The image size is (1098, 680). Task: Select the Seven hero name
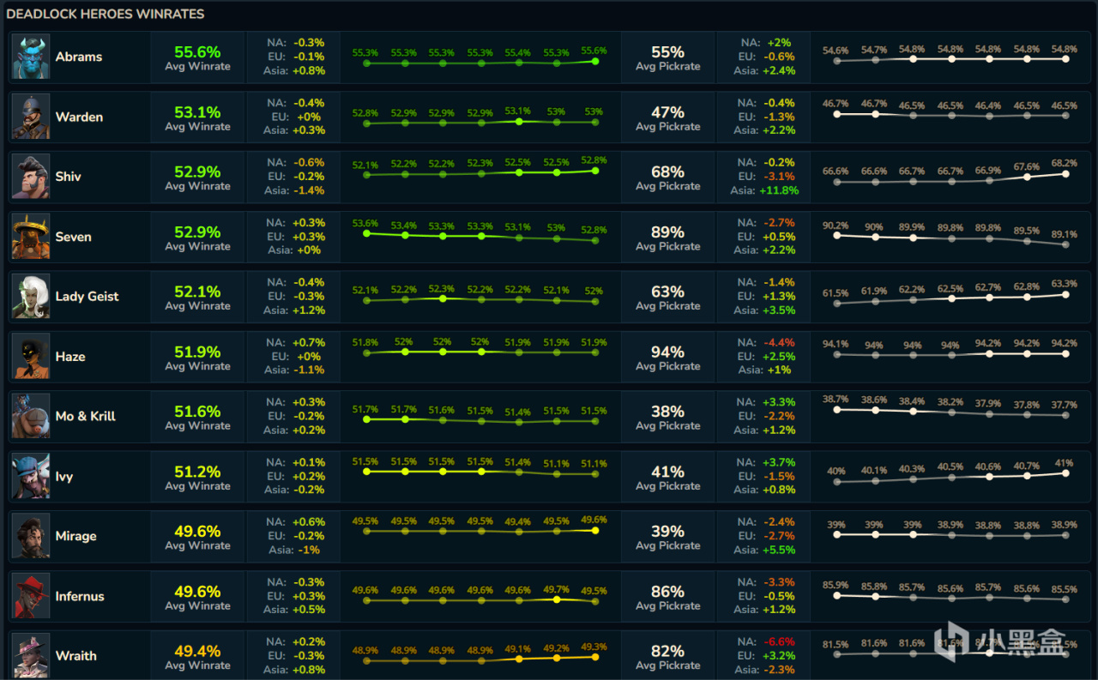tap(73, 237)
